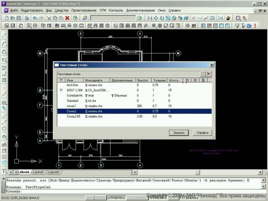Image resolution: width=268 pixels, height=201 pixels.
Task: Select the Line tool in left toolbar
Action: [x=4, y=36]
